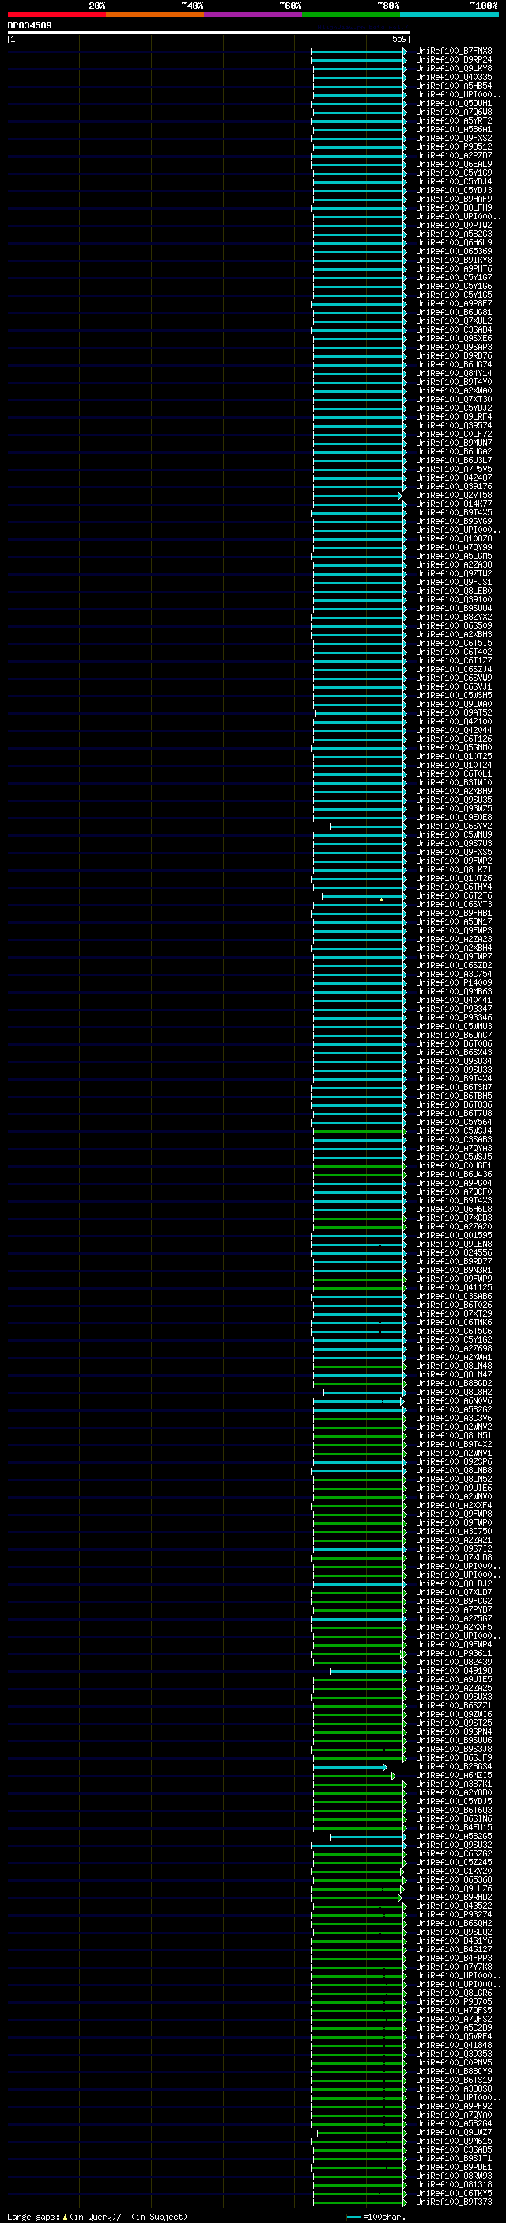Open hit UniRef100_Q5VRF4
506x2223 pixels.
(455, 2037)
